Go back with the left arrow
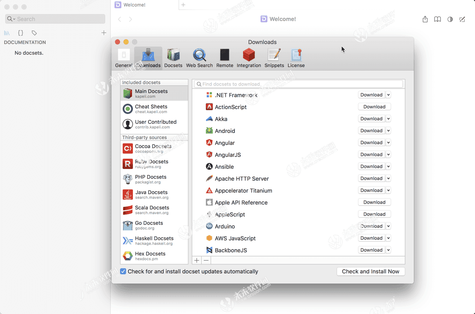The width and height of the screenshot is (475, 314). (120, 19)
